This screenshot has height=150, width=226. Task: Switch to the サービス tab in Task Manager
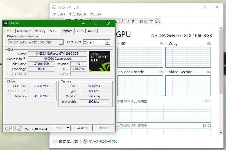tap(155, 21)
